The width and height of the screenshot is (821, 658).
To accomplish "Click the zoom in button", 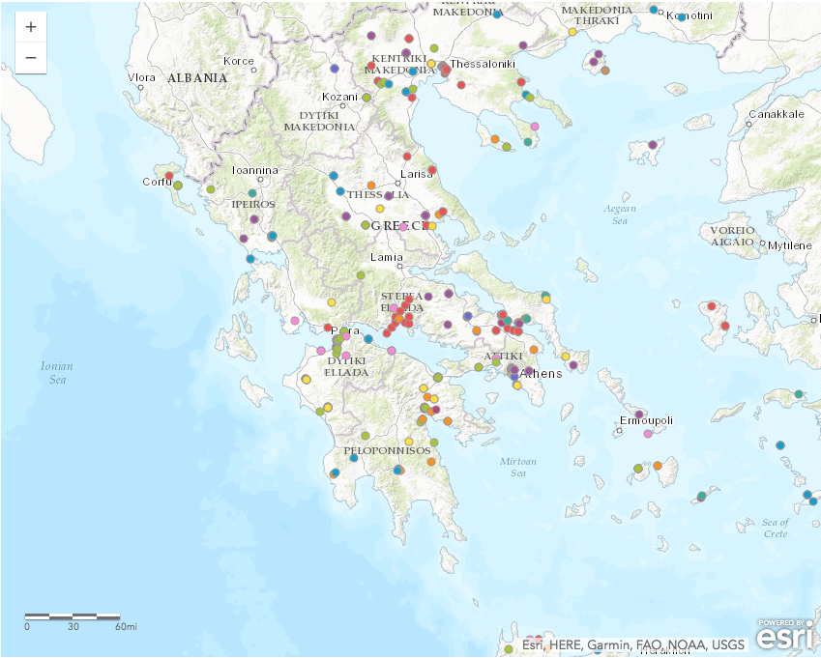I will (29, 25).
